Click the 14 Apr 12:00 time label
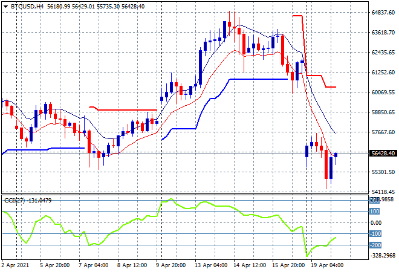This screenshot has width=399, height=272. 250,265
